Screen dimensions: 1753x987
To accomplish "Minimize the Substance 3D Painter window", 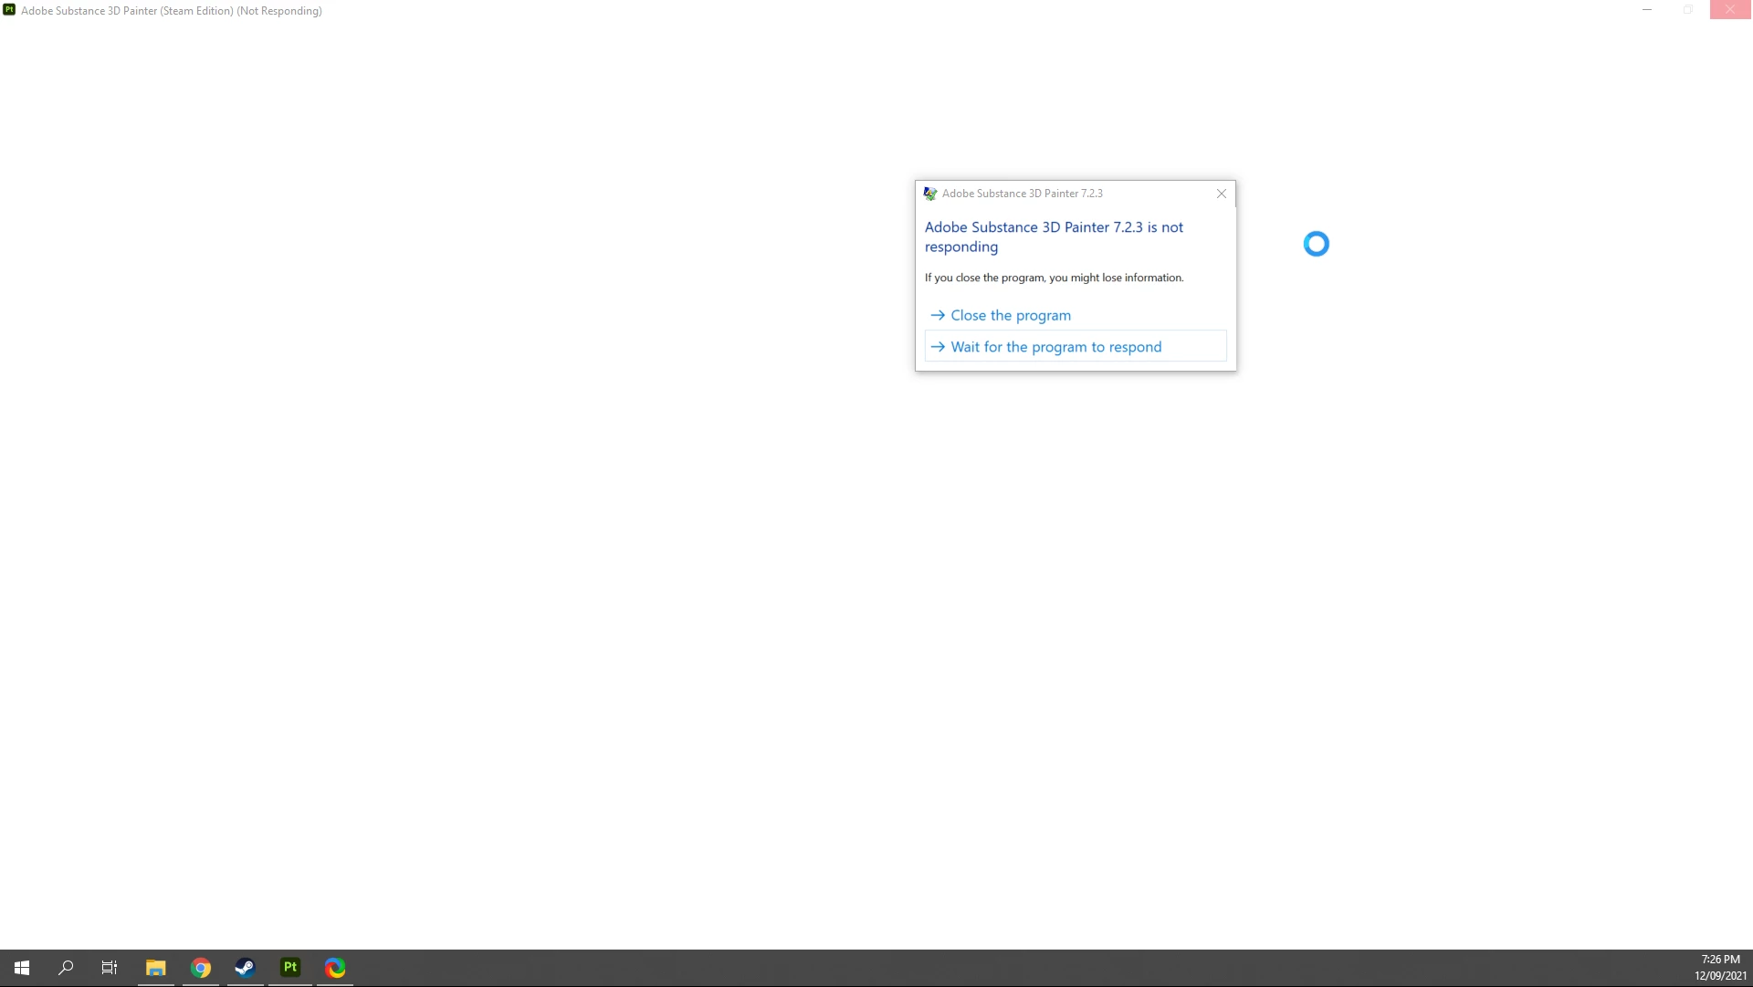I will (x=1647, y=10).
